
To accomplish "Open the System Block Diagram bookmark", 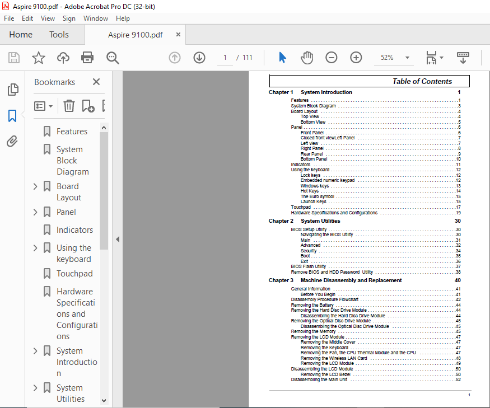I will click(x=72, y=161).
